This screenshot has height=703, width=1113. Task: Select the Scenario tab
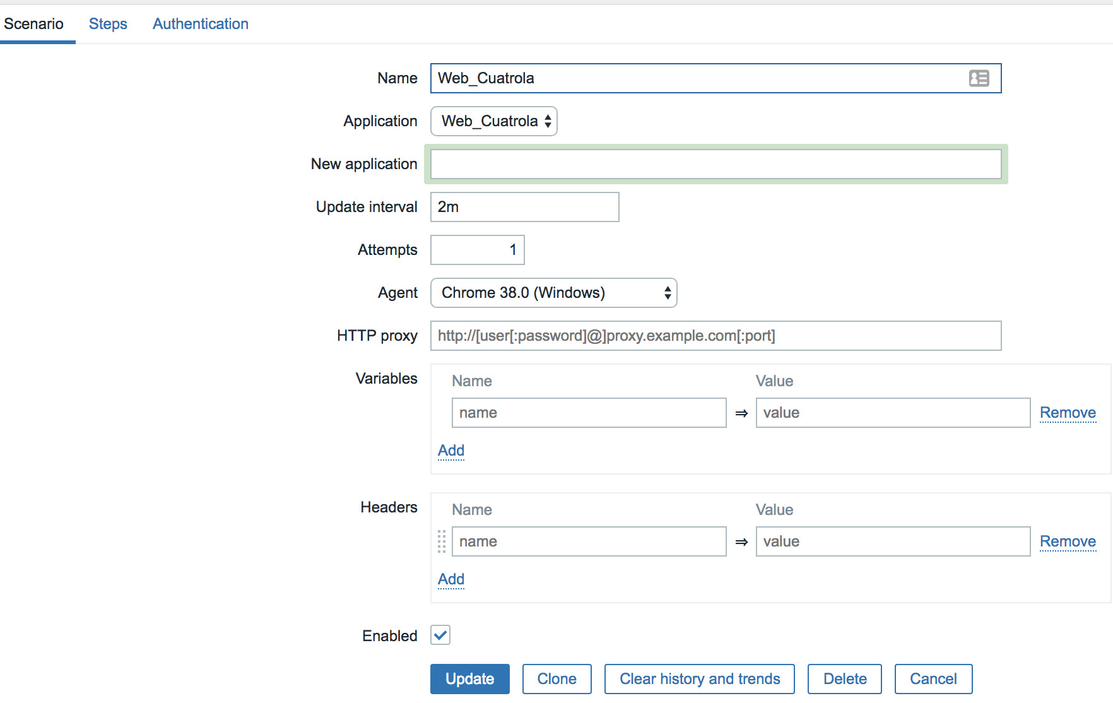pos(34,24)
